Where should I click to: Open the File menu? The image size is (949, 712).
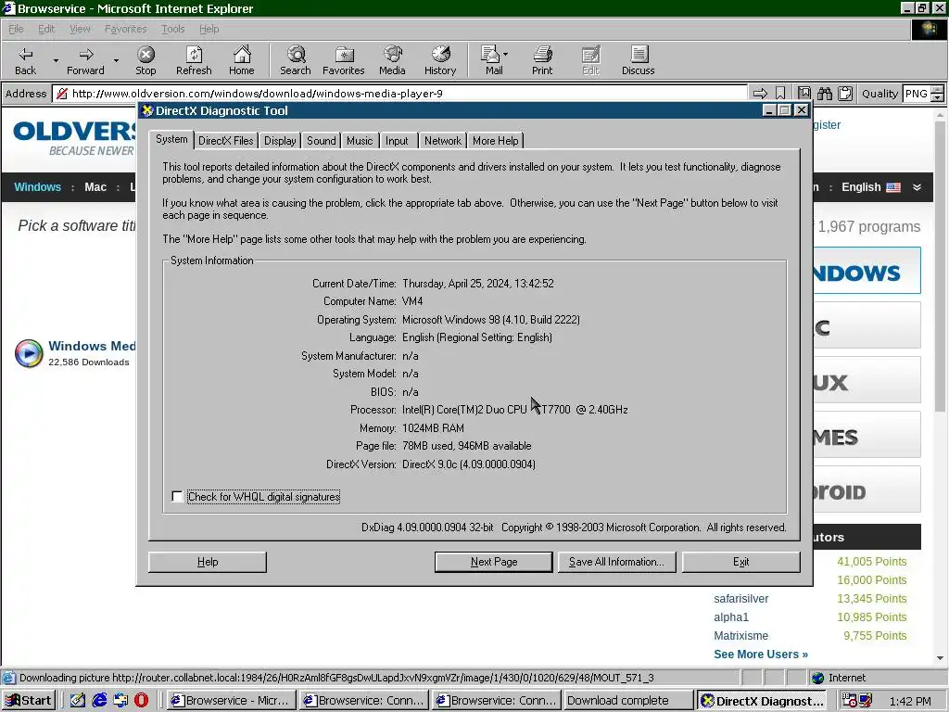(x=17, y=29)
